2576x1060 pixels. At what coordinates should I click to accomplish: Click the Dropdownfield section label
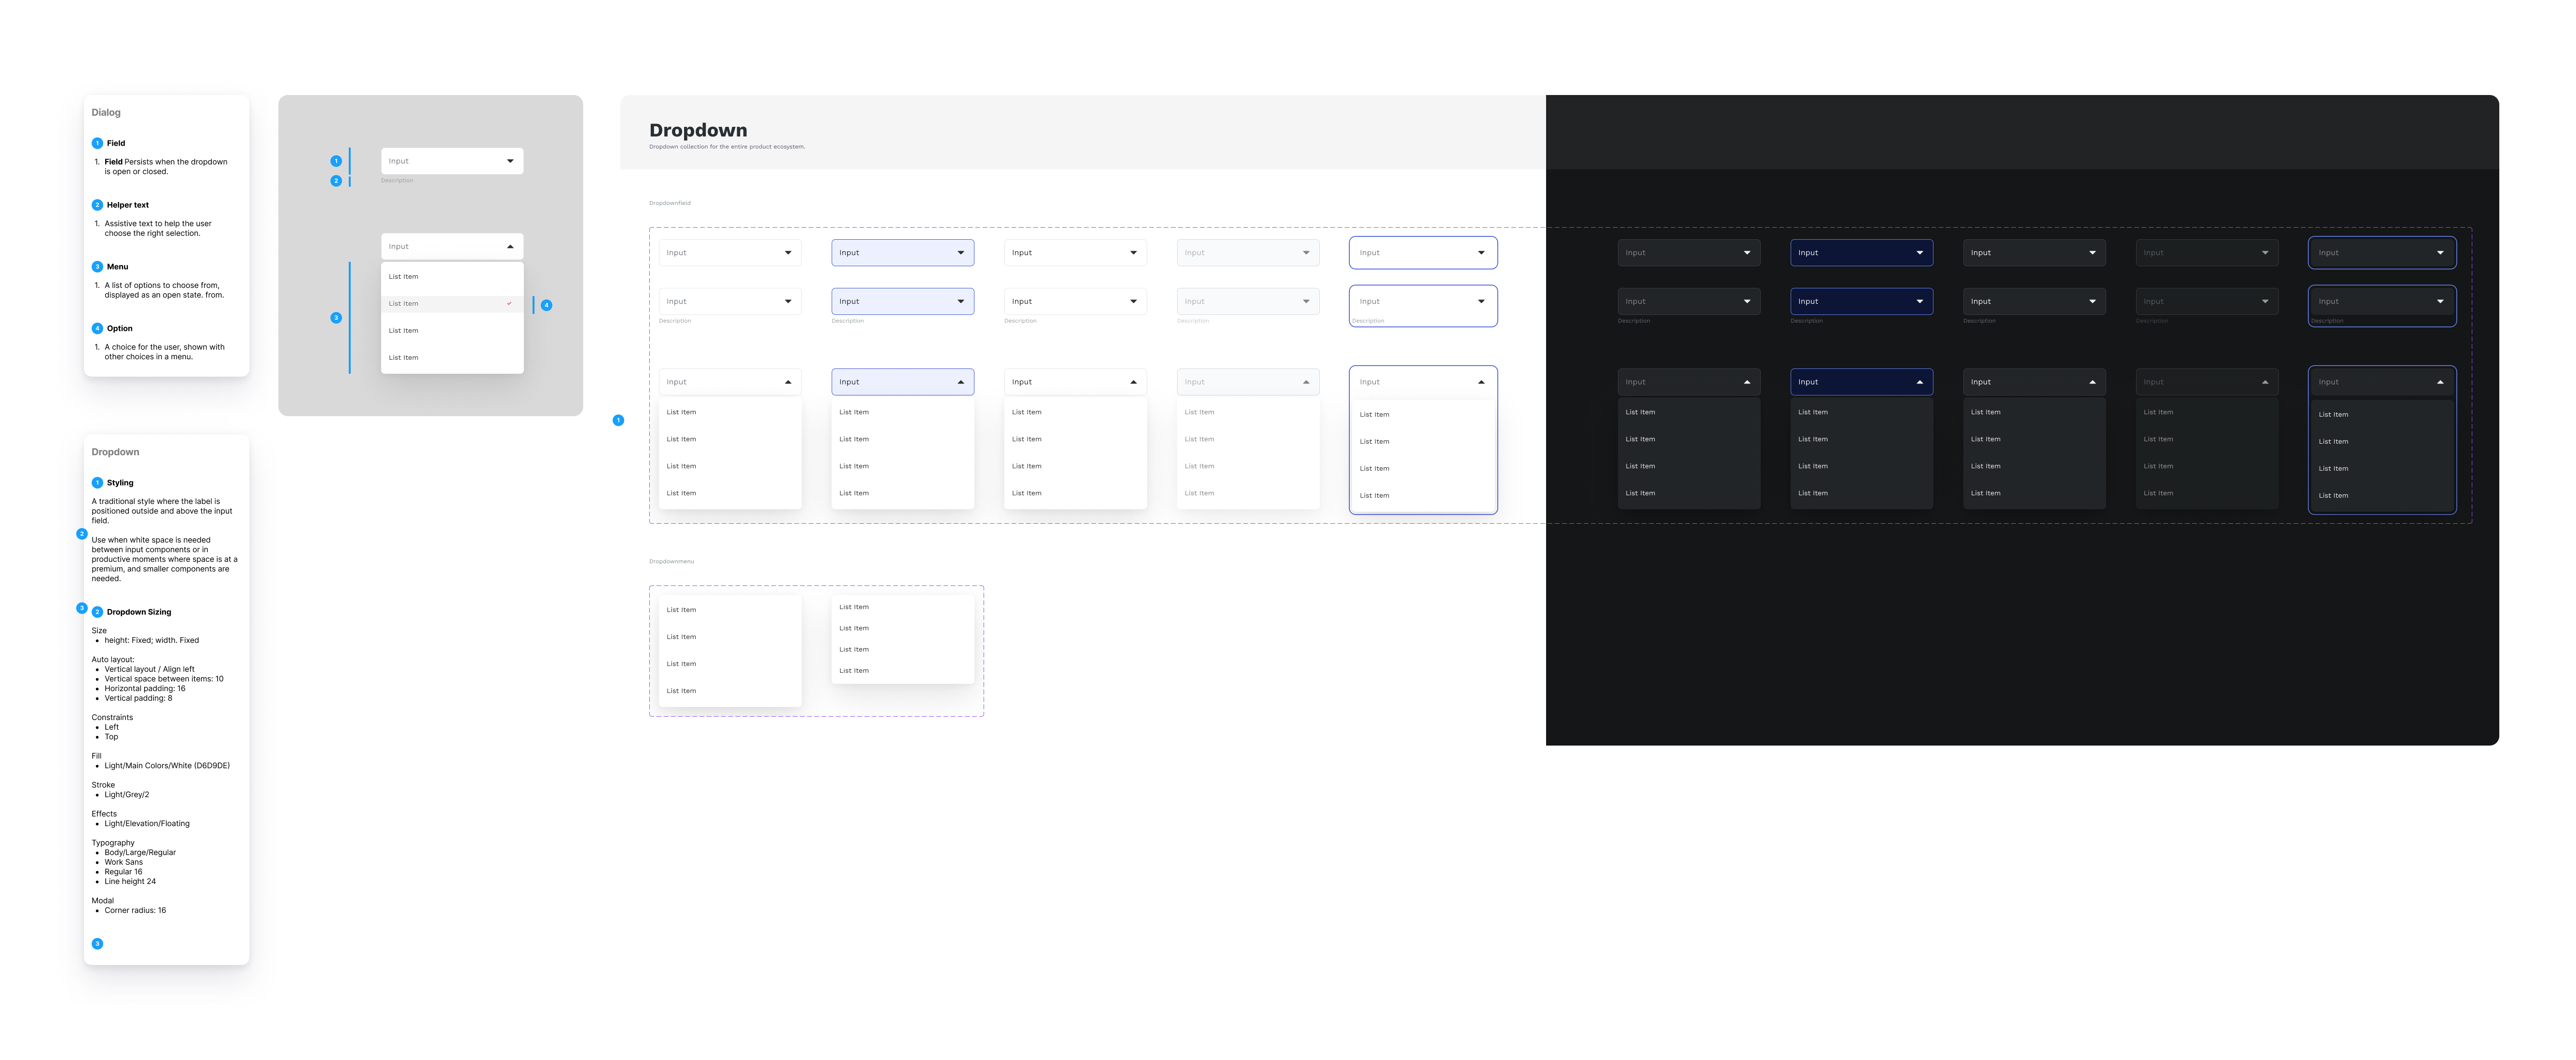point(670,203)
